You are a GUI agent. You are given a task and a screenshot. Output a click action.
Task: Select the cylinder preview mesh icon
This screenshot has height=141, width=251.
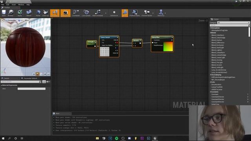[34, 74]
